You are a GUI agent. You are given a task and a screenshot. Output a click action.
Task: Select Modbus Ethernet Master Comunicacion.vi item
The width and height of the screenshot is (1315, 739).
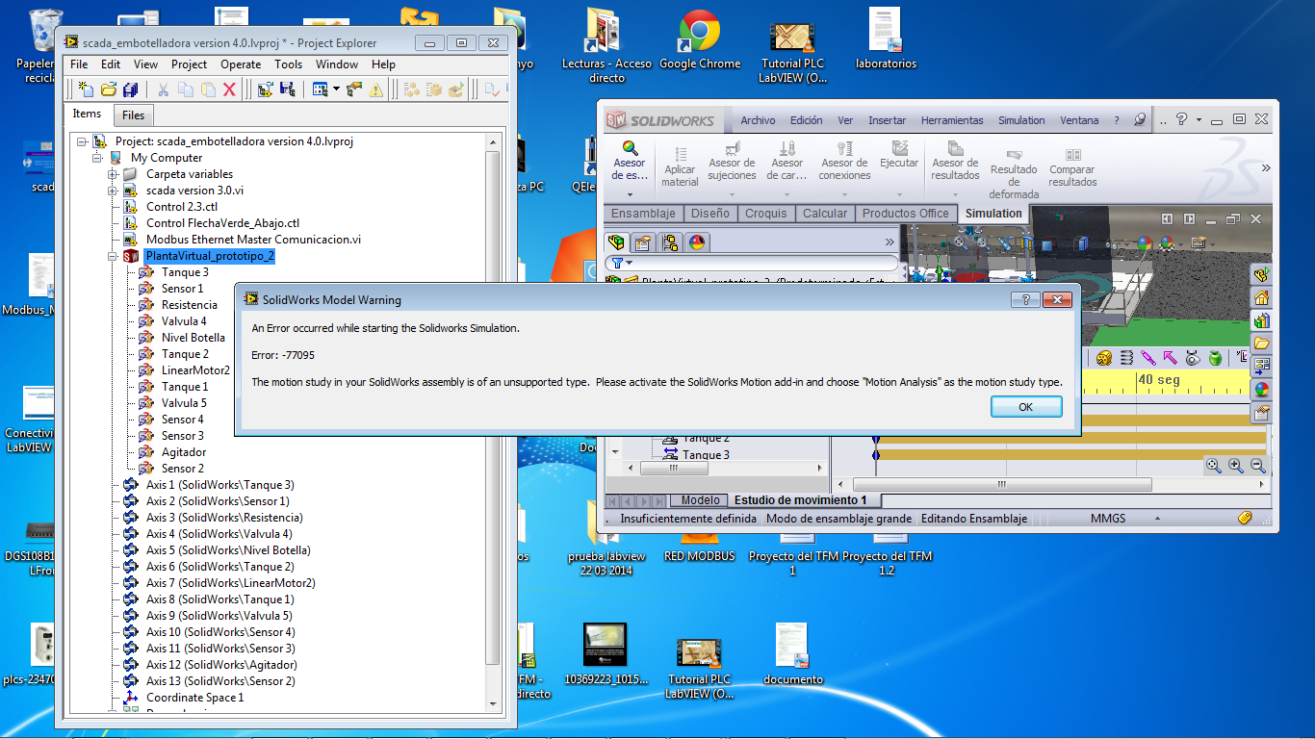[x=253, y=240]
